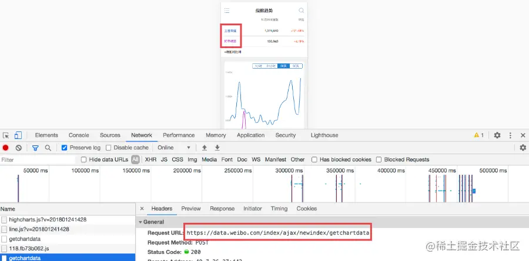
Task: Open the Online throttling dropdown
Action: coord(174,148)
